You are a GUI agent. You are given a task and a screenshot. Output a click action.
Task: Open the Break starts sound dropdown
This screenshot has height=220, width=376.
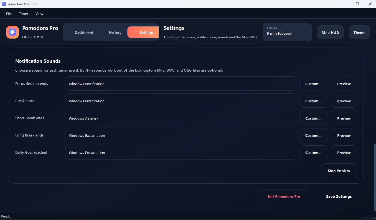tap(181, 101)
